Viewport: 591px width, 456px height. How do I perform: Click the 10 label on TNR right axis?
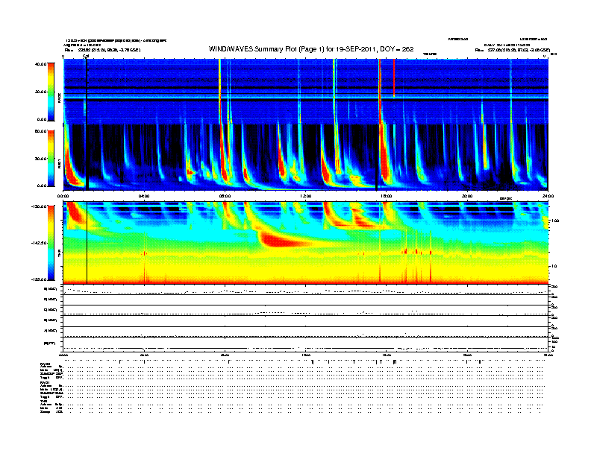click(x=554, y=266)
